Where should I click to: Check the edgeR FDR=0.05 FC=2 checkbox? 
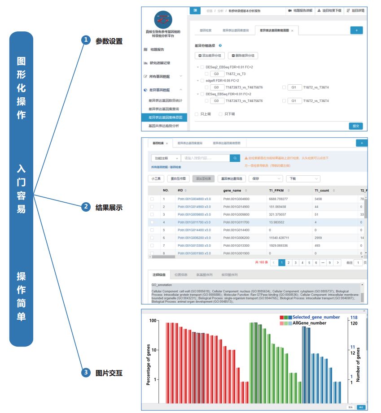[x=202, y=81]
